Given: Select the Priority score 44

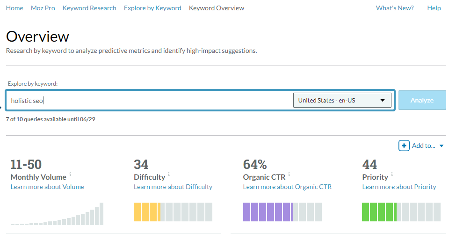Looking at the screenshot, I should point(369,165).
